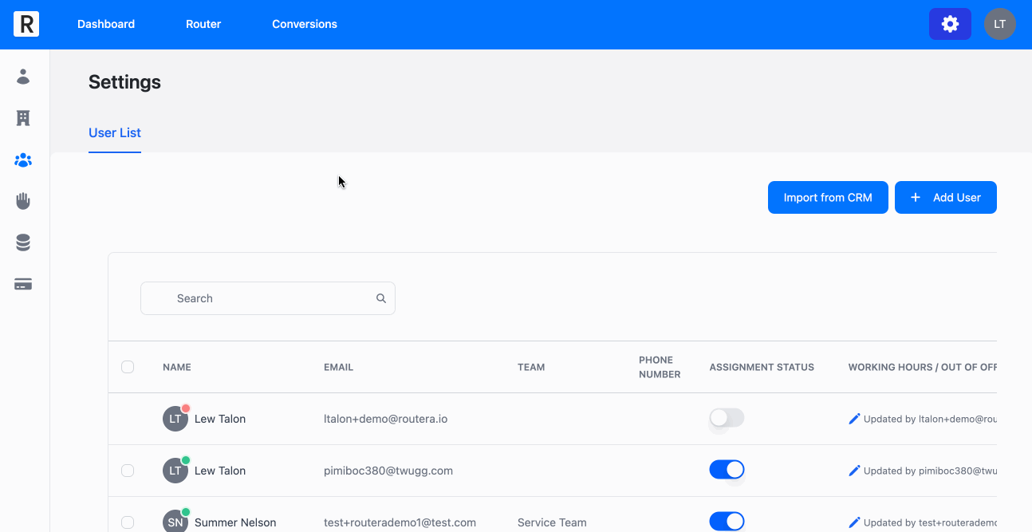Edit working hours for ltalon+demo@routera.io
1032x532 pixels.
[854, 419]
